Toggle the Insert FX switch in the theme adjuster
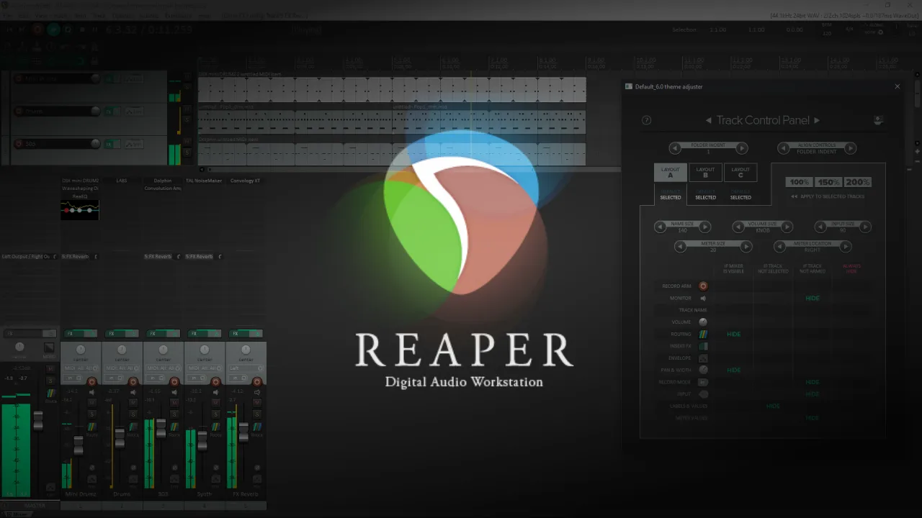 703,346
